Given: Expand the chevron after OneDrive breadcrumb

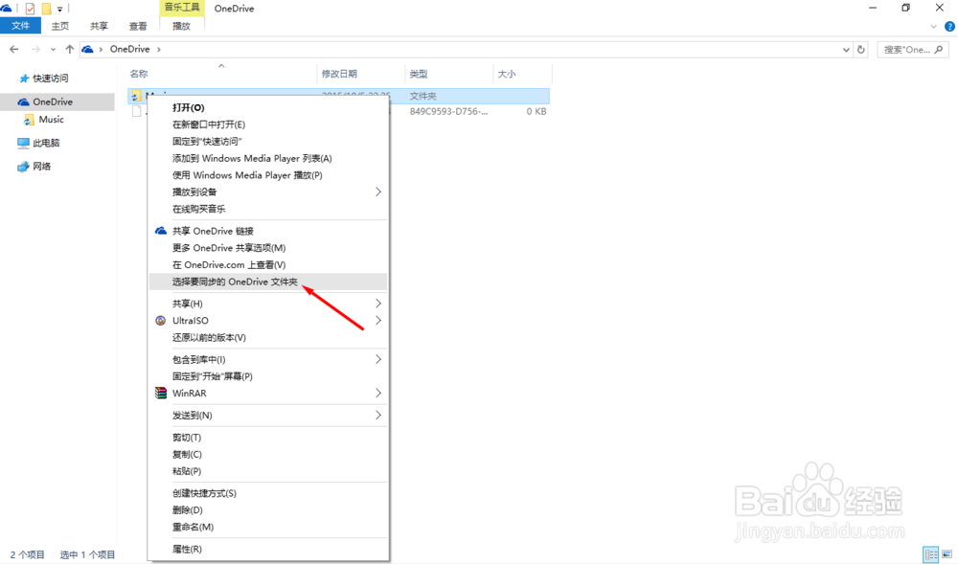Looking at the screenshot, I should click(159, 50).
